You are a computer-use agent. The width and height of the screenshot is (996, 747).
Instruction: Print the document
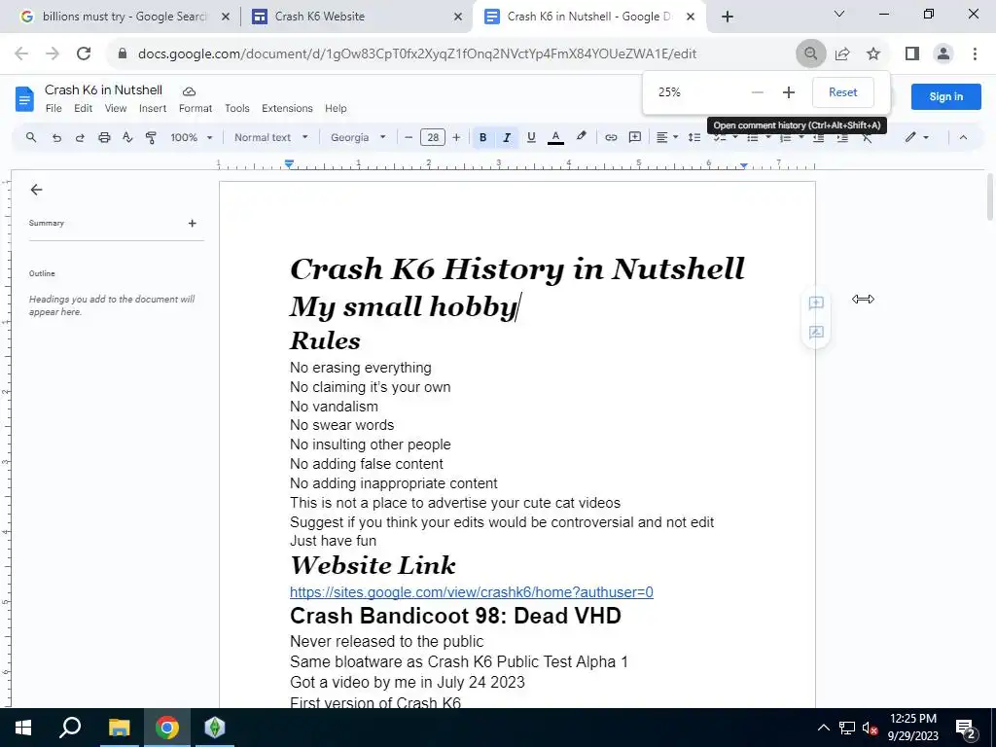[104, 137]
